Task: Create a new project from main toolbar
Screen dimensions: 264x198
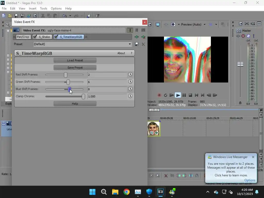Action: tap(4, 16)
